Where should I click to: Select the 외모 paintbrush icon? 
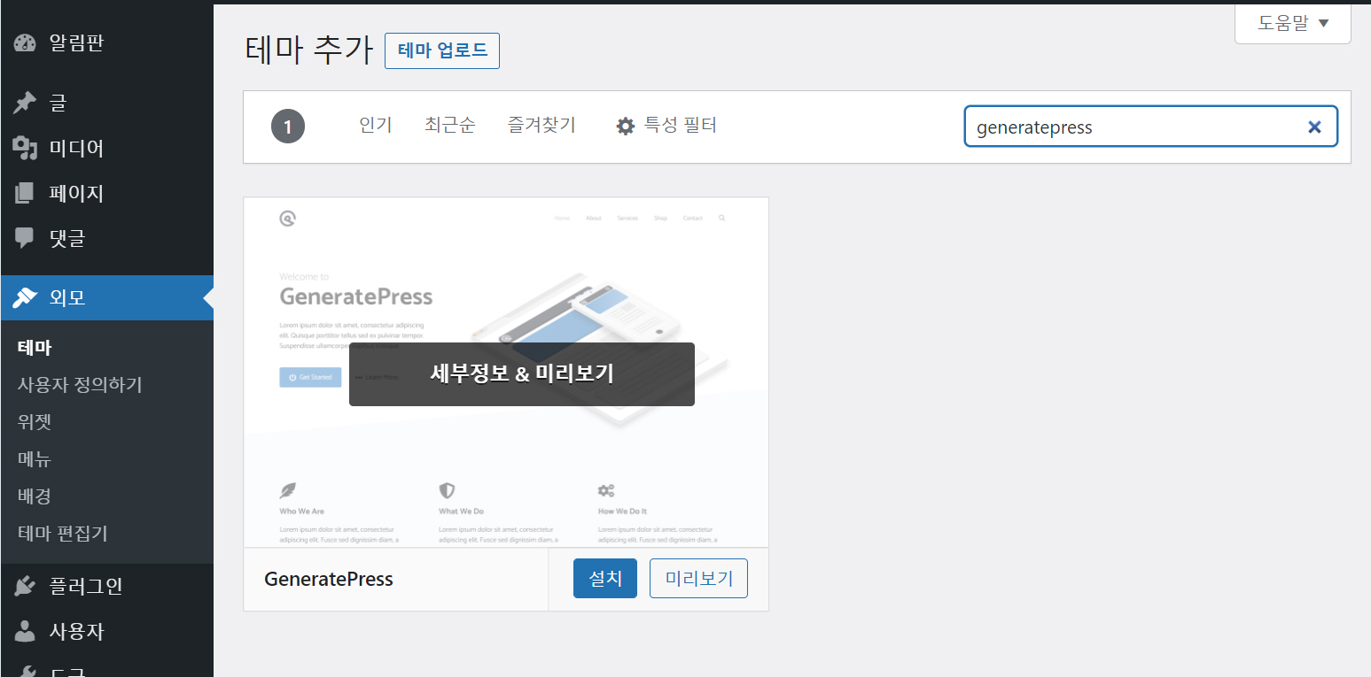point(25,297)
